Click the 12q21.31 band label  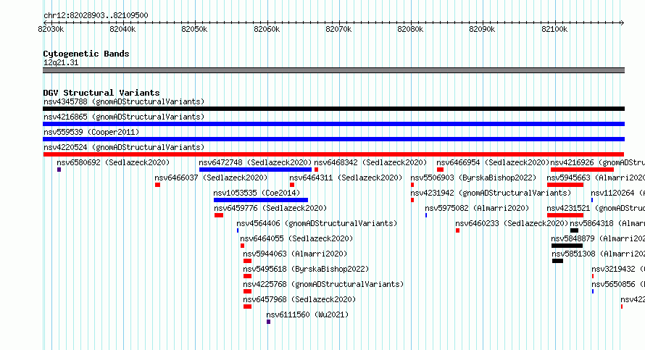[x=61, y=62]
